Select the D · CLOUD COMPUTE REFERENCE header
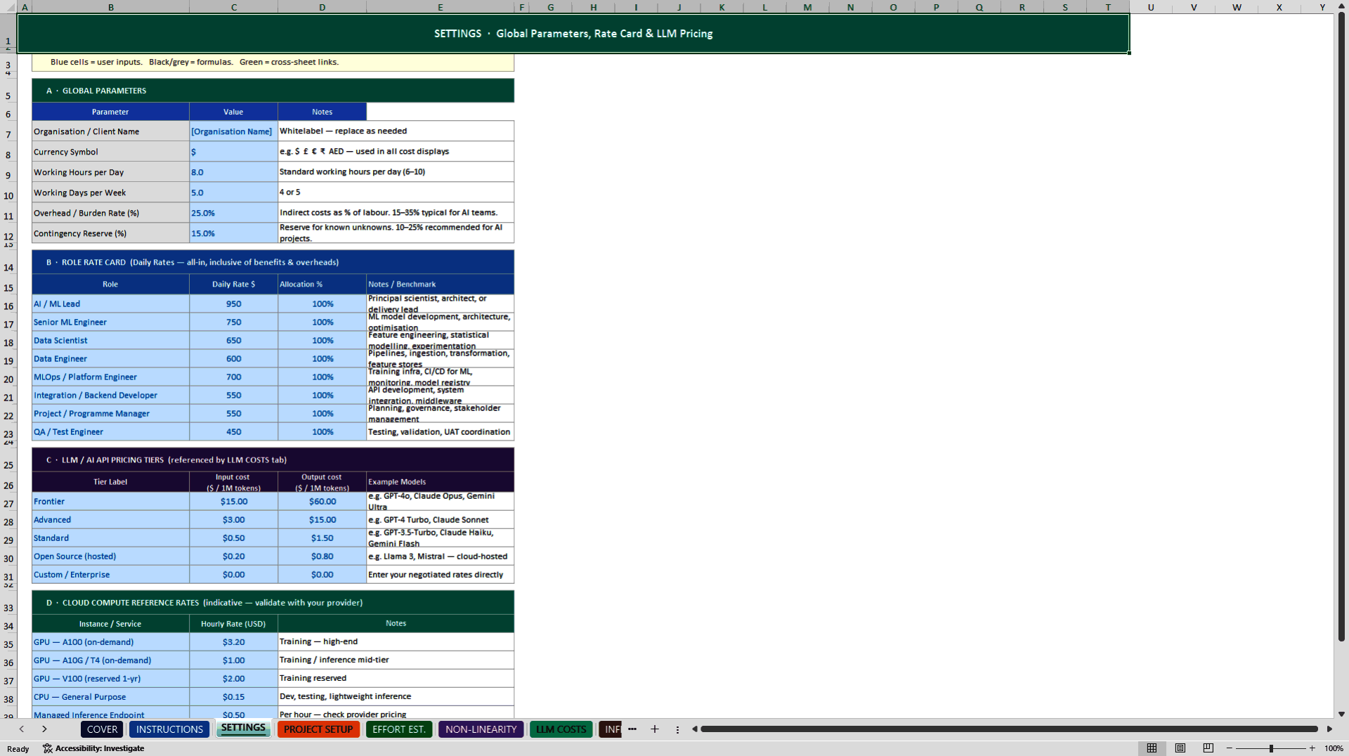 click(273, 602)
